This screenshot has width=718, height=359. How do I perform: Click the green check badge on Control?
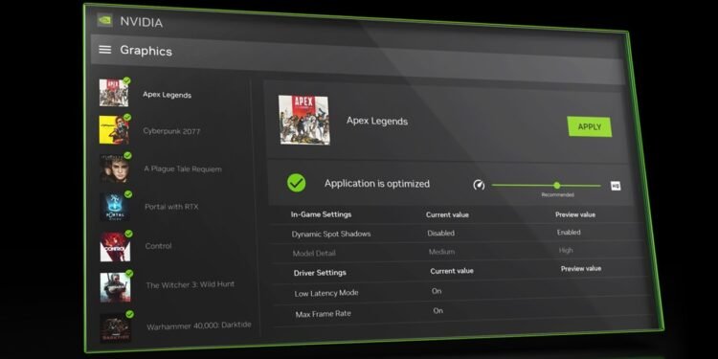tap(128, 234)
